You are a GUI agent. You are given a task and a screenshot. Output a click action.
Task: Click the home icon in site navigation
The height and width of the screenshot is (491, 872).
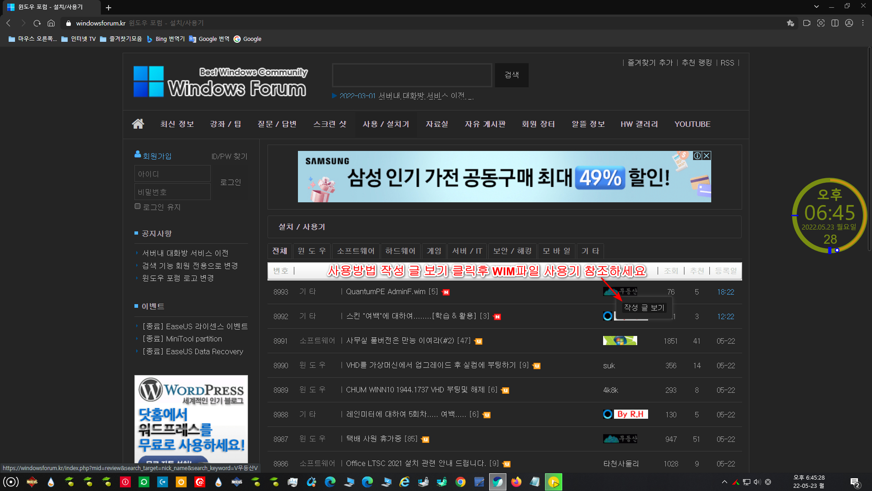click(138, 124)
